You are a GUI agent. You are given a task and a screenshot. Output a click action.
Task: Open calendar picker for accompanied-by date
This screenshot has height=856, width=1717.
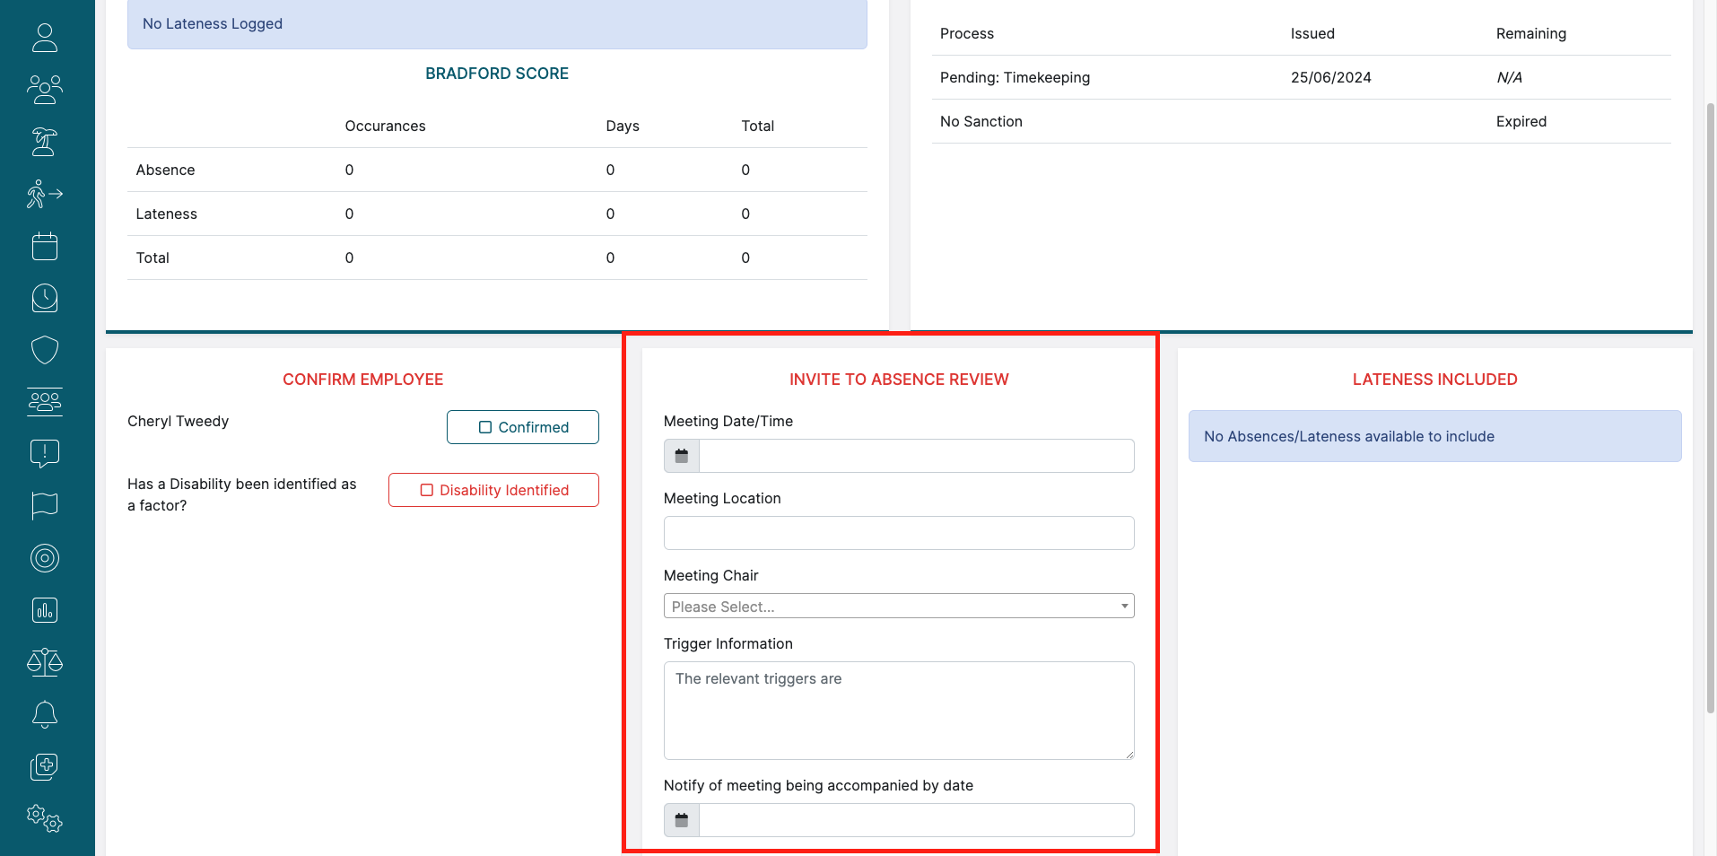pos(682,820)
